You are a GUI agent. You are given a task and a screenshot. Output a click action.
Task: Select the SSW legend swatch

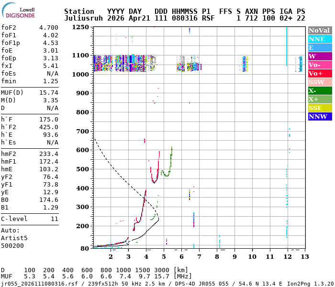pos(320,82)
